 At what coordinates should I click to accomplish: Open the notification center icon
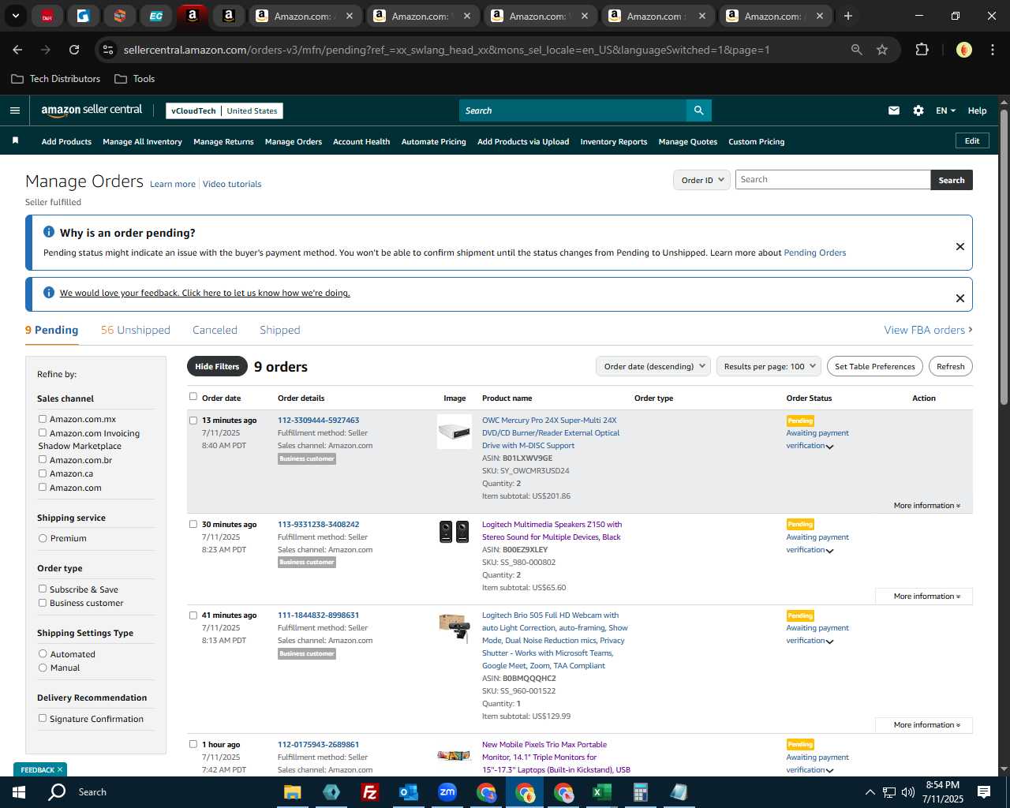pos(984,792)
